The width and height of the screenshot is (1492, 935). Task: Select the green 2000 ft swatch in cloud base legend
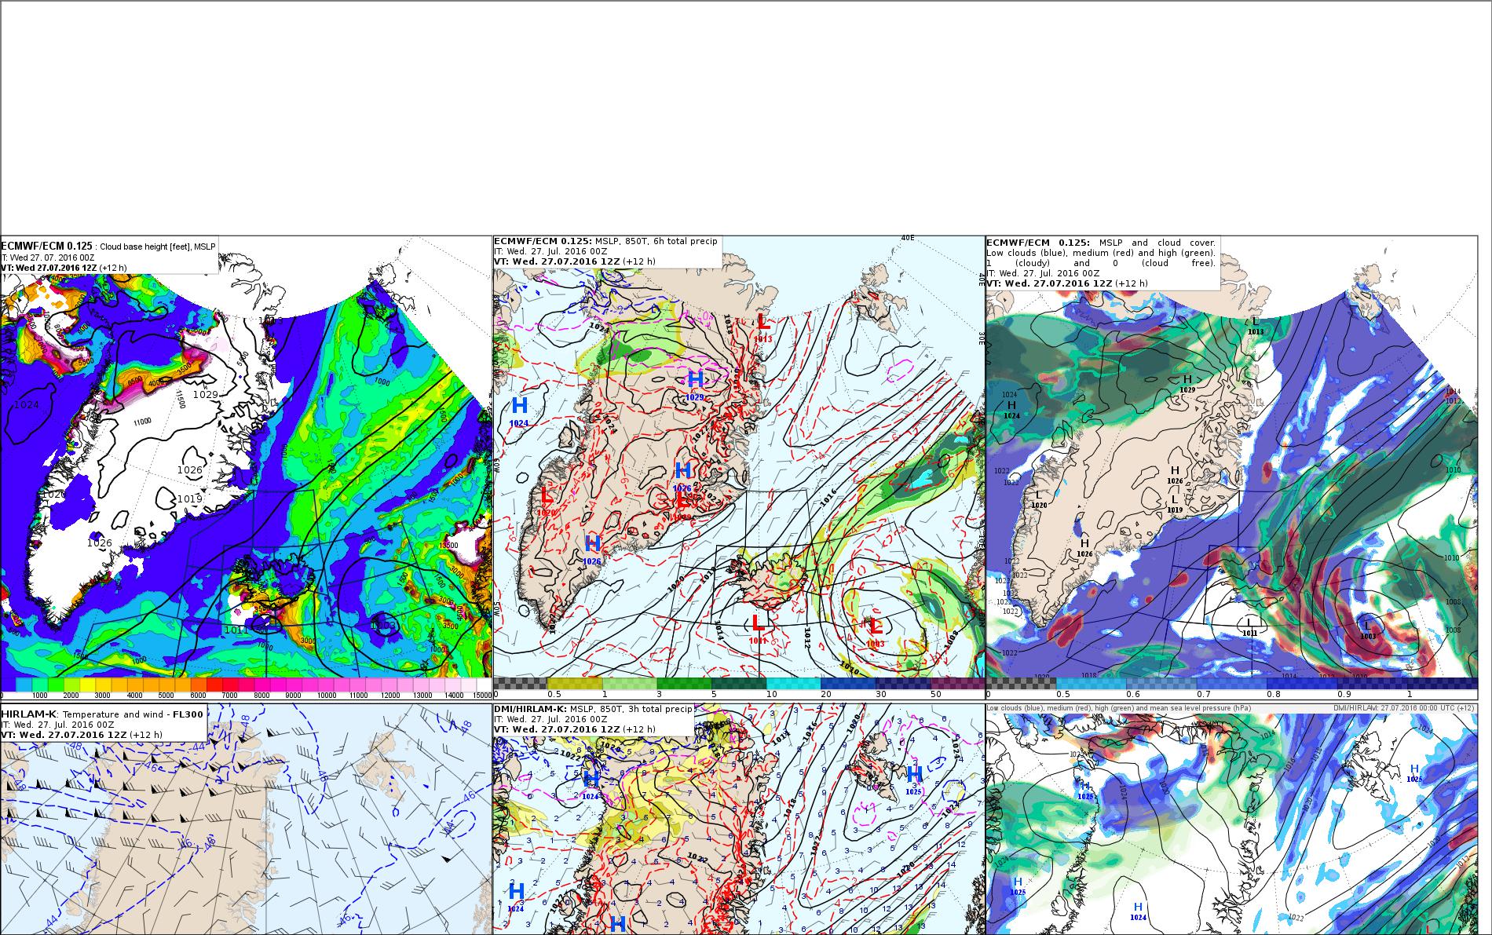coord(71,685)
